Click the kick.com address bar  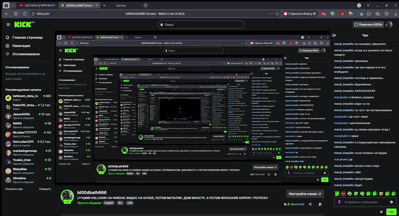coord(43,13)
